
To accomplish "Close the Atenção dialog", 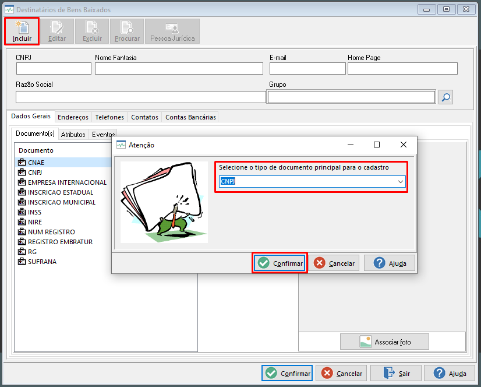I will (404, 145).
